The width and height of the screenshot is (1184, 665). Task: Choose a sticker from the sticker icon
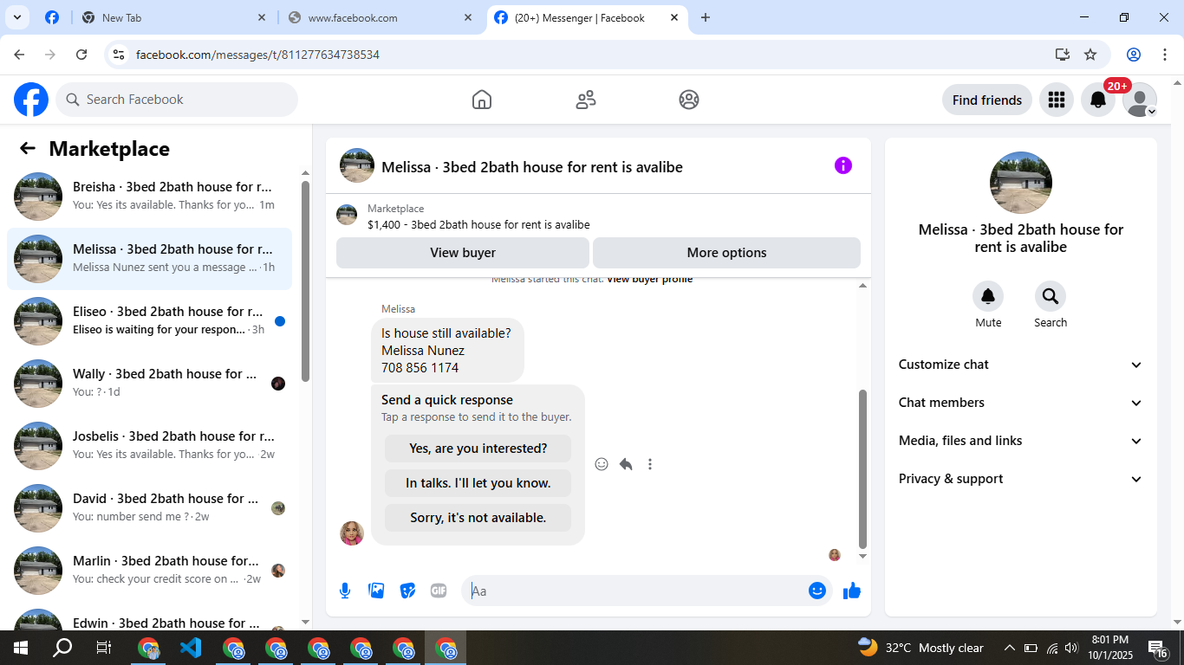tap(407, 591)
